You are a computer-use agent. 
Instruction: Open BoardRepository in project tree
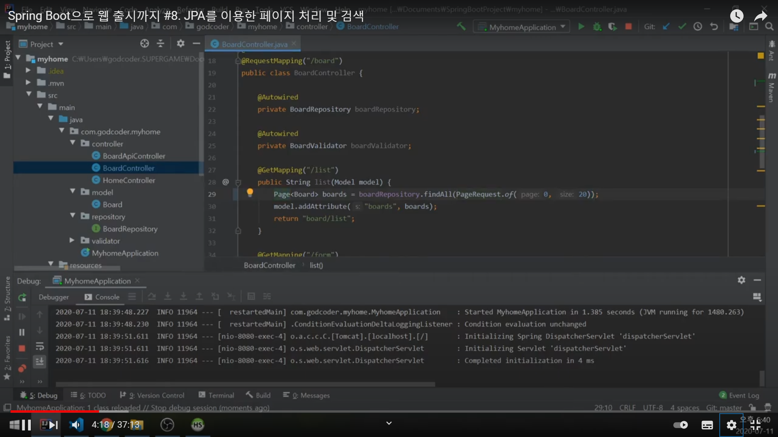[x=130, y=229]
